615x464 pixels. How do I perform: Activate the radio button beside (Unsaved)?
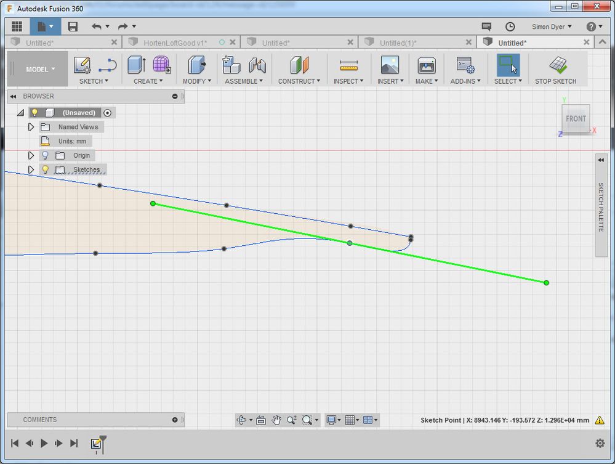[x=108, y=113]
